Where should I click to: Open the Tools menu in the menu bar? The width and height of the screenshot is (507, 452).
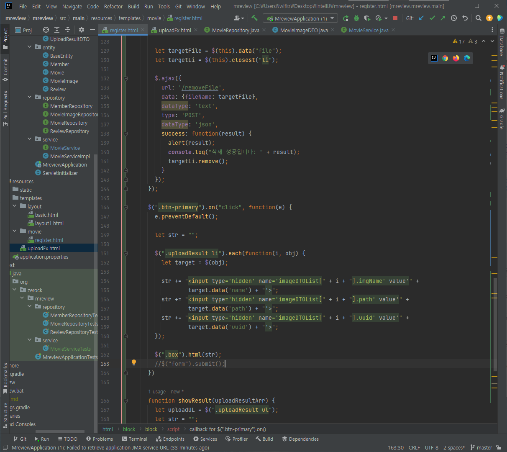[164, 6]
